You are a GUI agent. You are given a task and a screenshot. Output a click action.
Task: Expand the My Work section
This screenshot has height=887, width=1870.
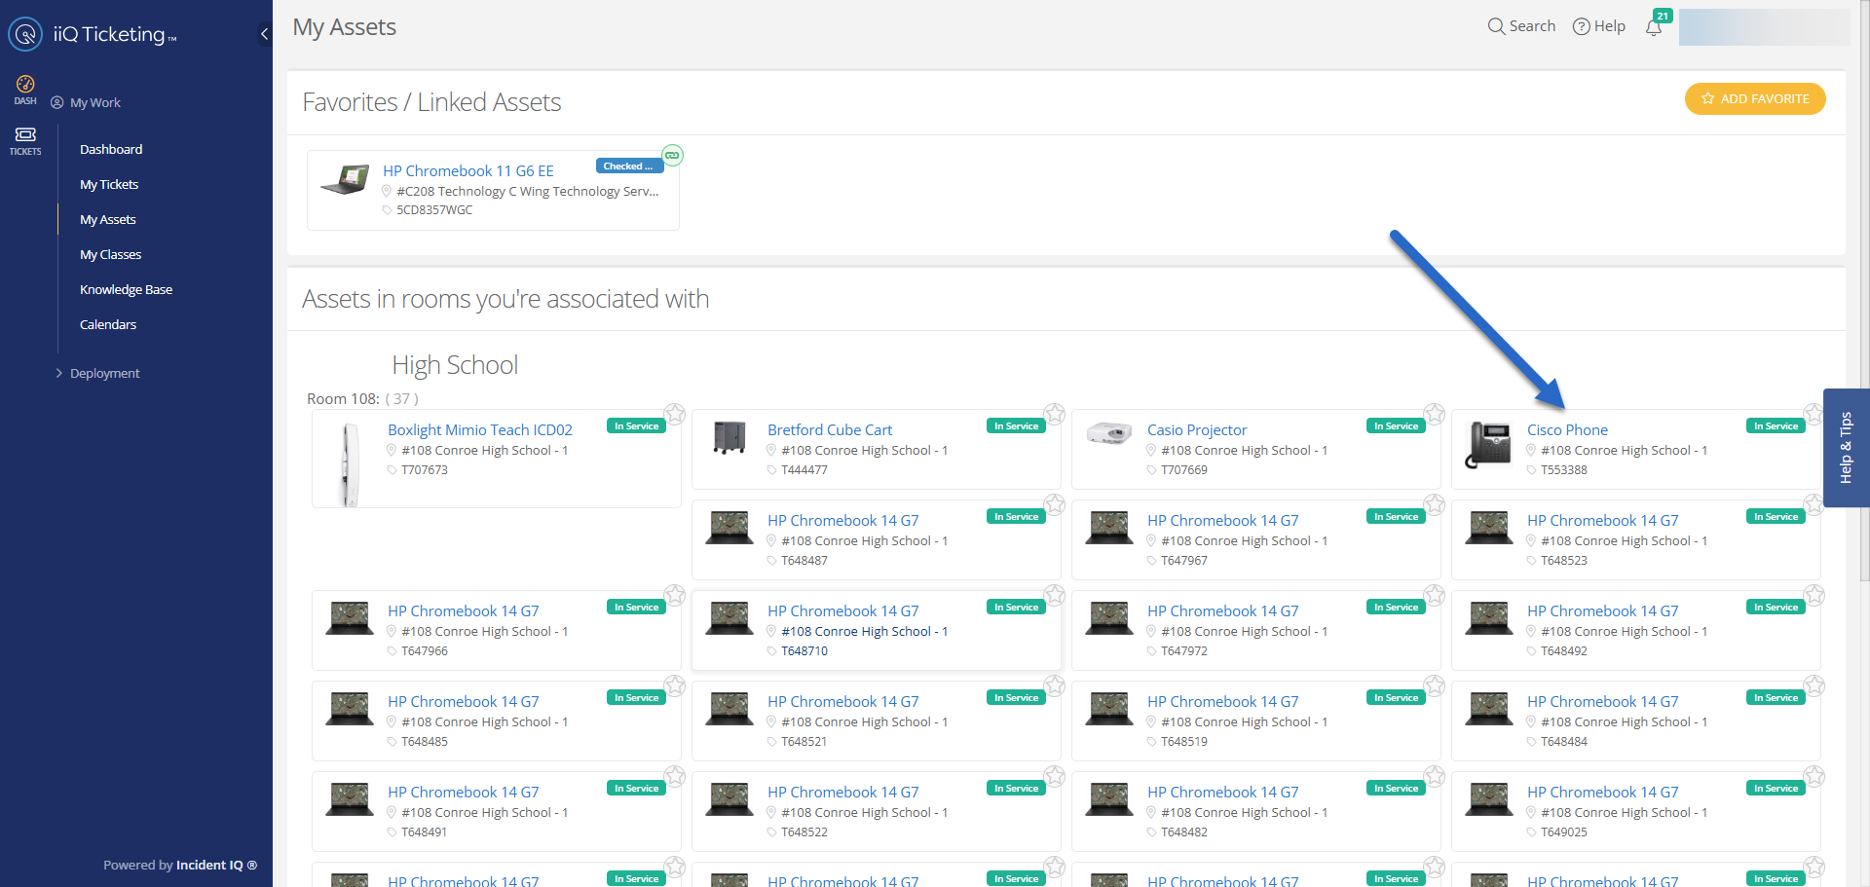point(94,103)
